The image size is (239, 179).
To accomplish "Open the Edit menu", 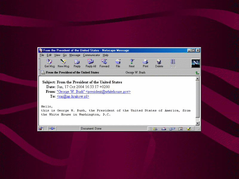I will click(49, 55).
